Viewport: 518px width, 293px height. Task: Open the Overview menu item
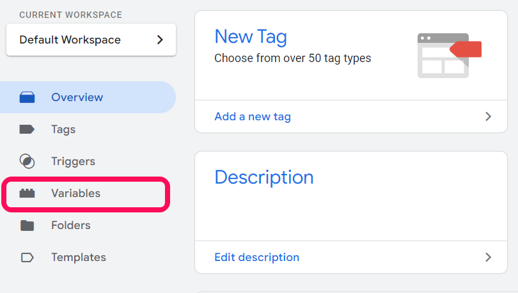pos(77,97)
